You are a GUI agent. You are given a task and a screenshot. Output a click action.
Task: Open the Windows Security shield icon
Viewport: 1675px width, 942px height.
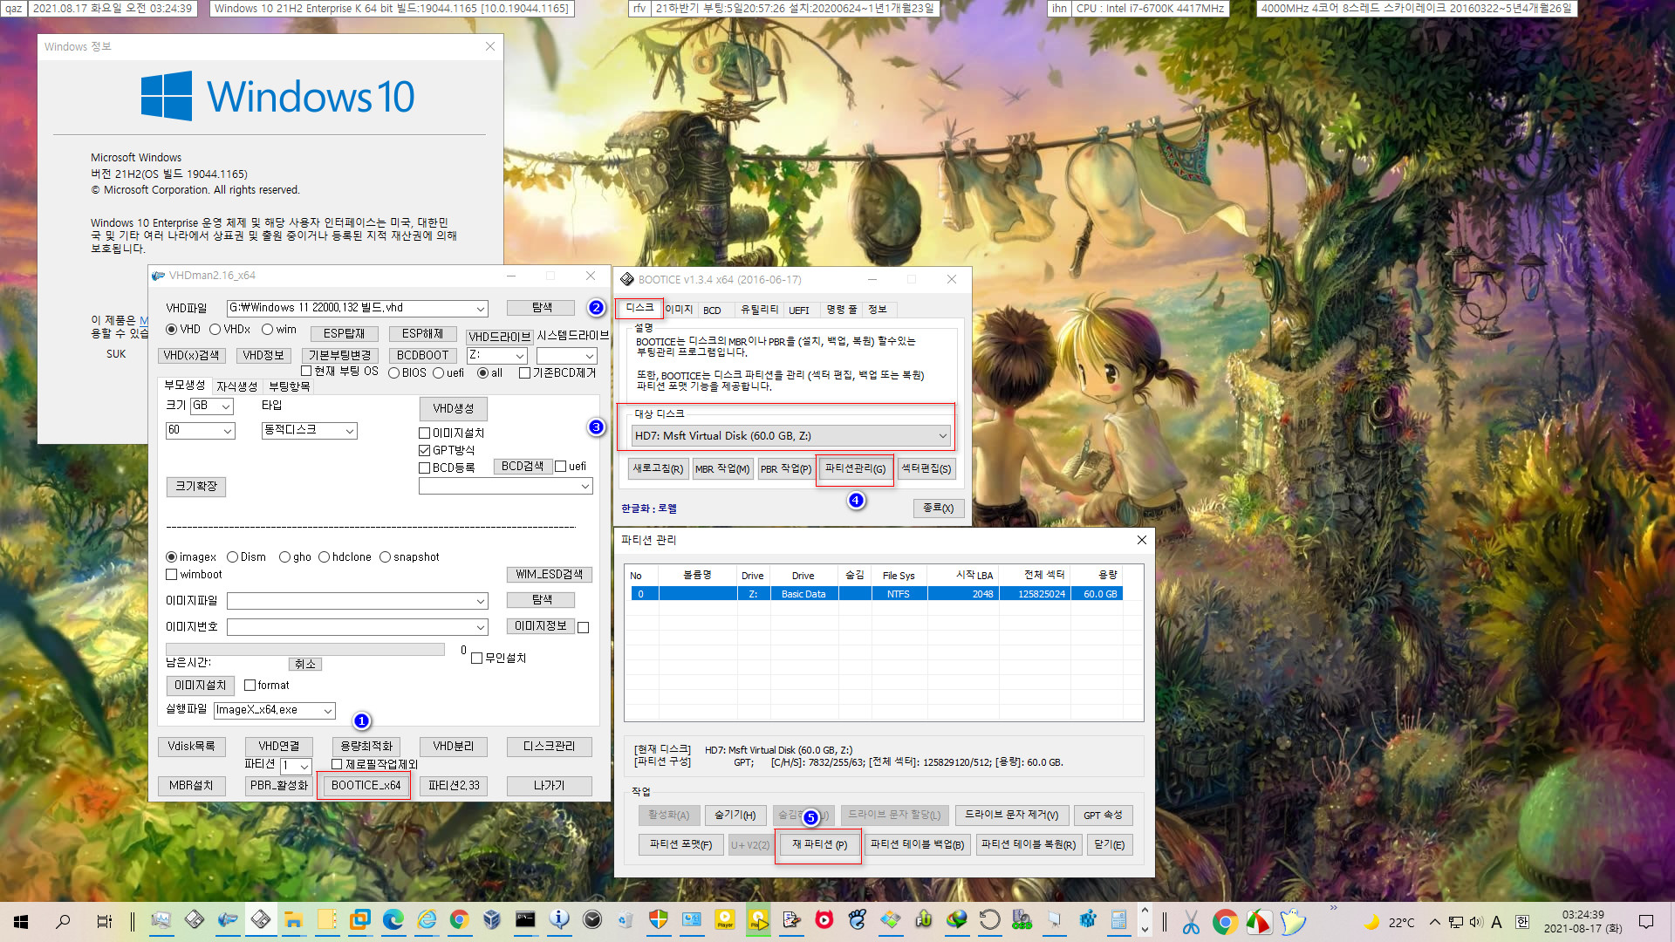click(x=659, y=920)
